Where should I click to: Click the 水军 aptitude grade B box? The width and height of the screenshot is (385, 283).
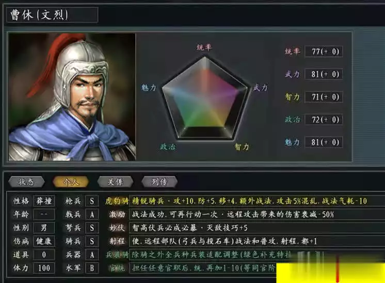tap(92, 268)
